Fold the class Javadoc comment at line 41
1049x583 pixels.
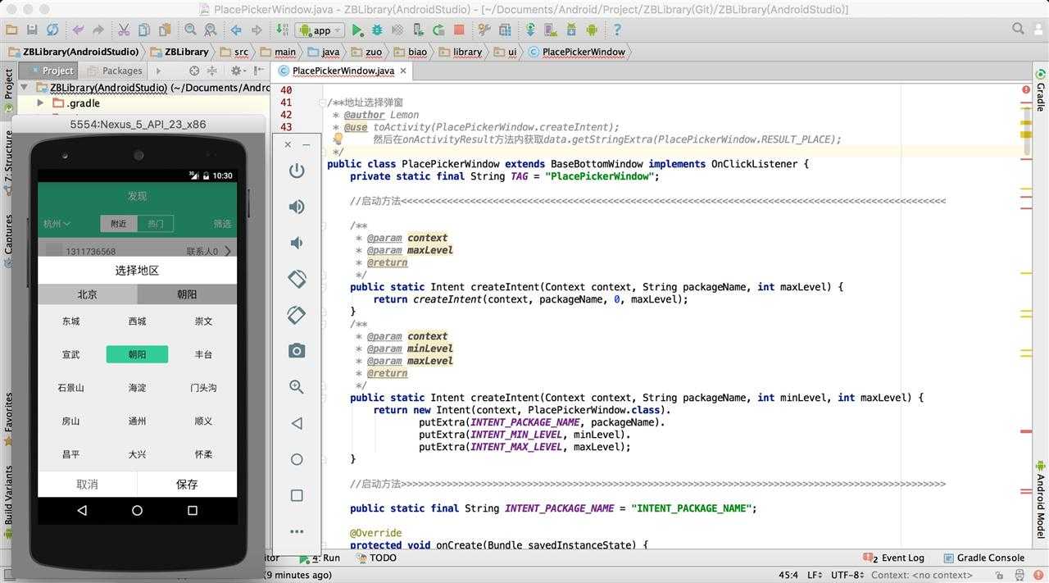[321, 102]
